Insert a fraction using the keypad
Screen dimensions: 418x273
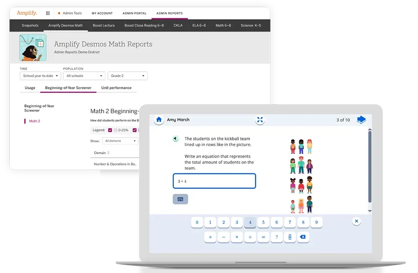click(x=290, y=237)
